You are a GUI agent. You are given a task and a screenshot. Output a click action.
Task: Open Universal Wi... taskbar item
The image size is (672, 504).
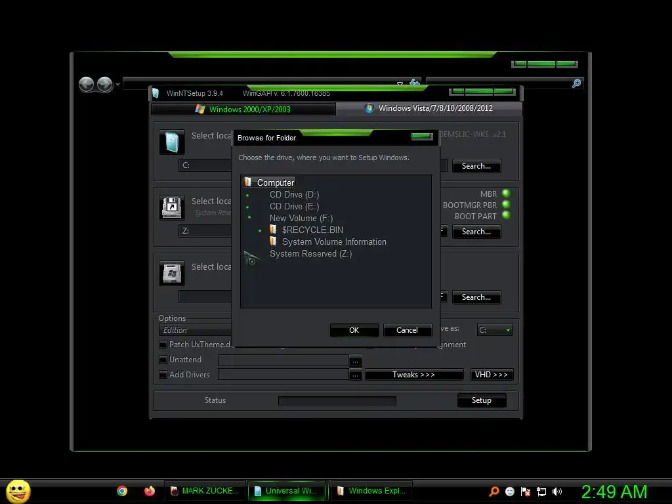pos(289,491)
